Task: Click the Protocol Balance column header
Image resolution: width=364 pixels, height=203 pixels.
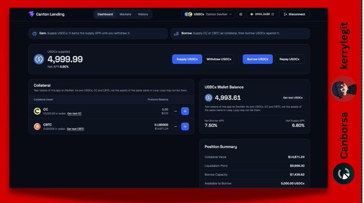Action: (x=158, y=100)
